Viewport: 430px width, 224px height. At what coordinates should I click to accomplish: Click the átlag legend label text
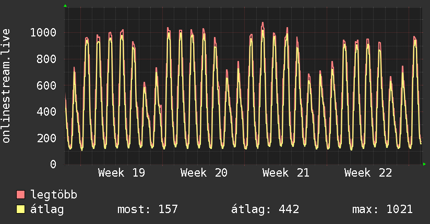coord(47,209)
